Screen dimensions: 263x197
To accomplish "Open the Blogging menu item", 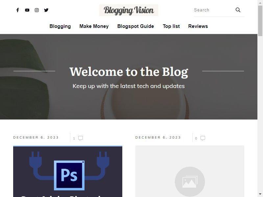I will coord(60,26).
